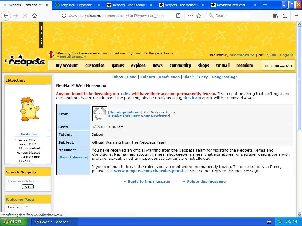Image resolution: width=302 pixels, height=226 pixels.
Task: Click the yellow Chia pet image
Action: point(29,109)
